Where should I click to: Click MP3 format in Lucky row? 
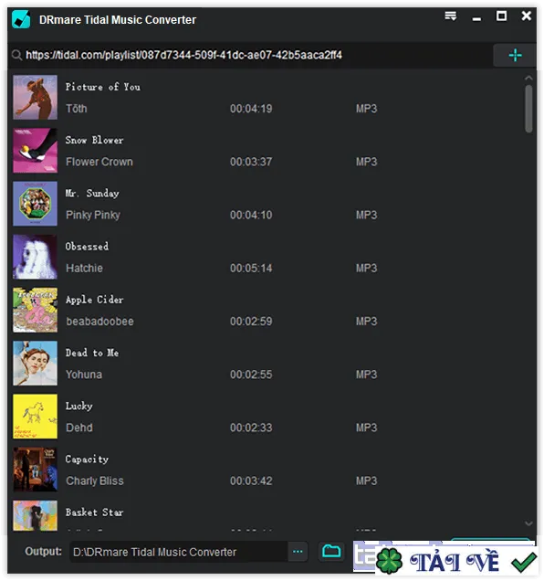(367, 428)
